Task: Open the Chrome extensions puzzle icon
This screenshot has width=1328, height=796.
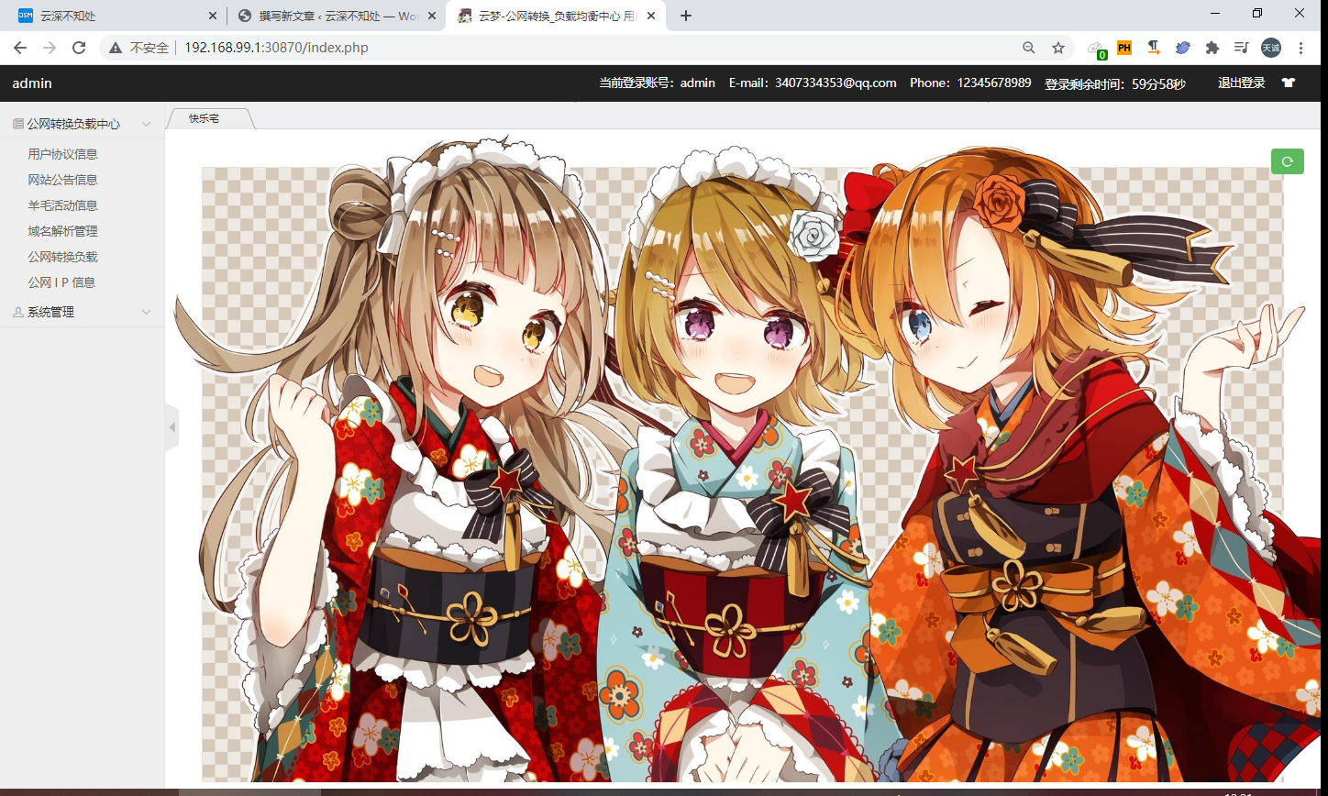Action: point(1212,48)
